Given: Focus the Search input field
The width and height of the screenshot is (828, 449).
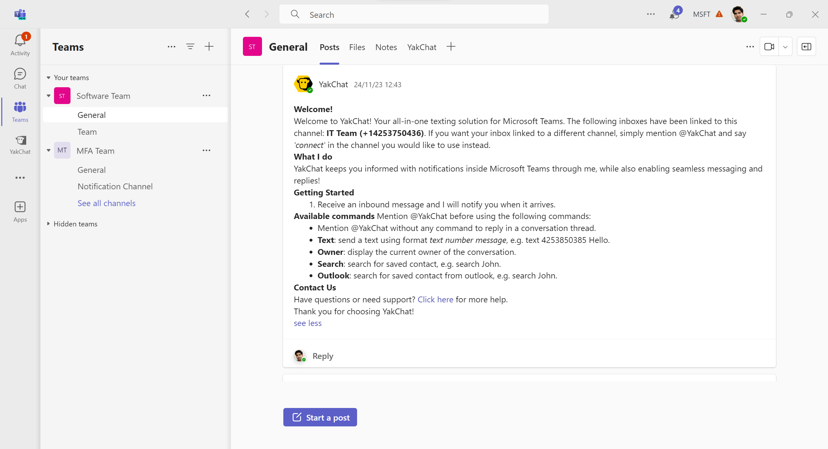Looking at the screenshot, I should coord(414,14).
